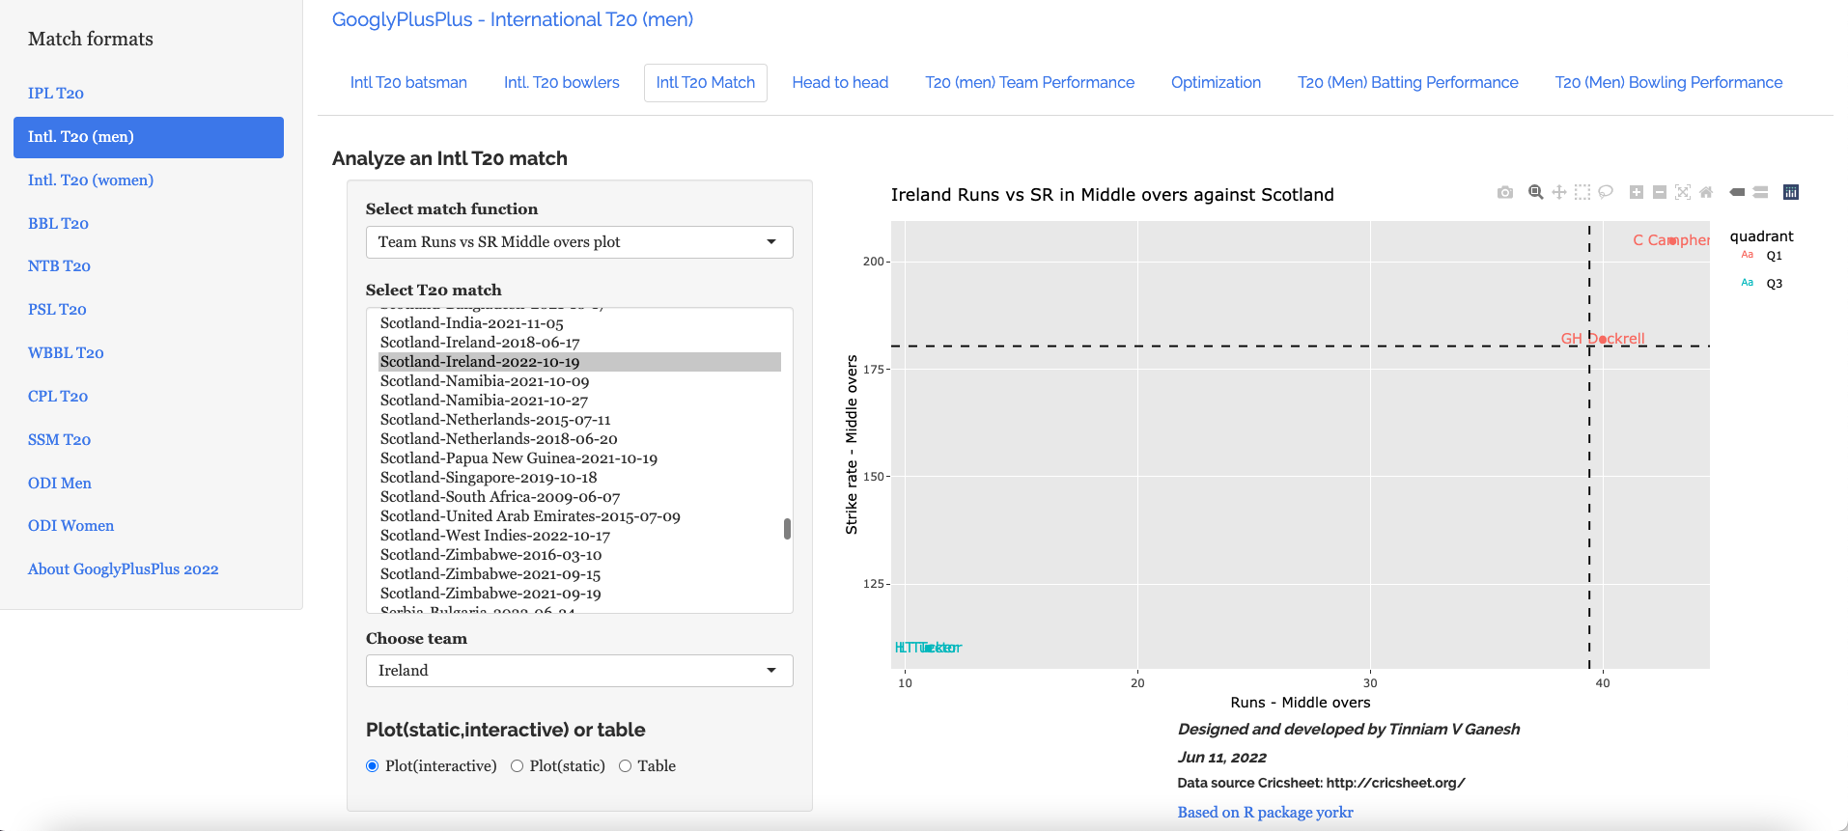Activate the Pan tool on chart
Image resolution: width=1848 pixels, height=831 pixels.
pos(1558,192)
